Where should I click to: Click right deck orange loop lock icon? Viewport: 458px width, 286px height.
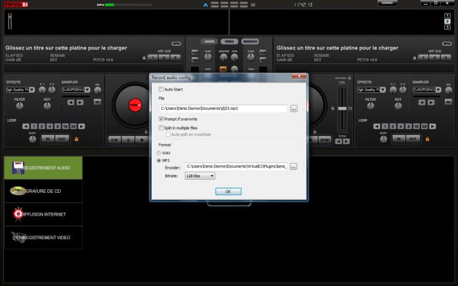pos(428,139)
